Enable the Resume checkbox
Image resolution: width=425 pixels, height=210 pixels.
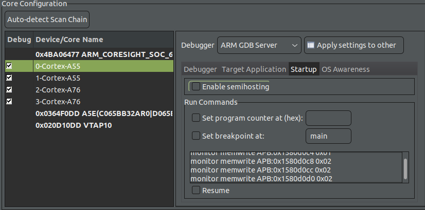pos(196,190)
